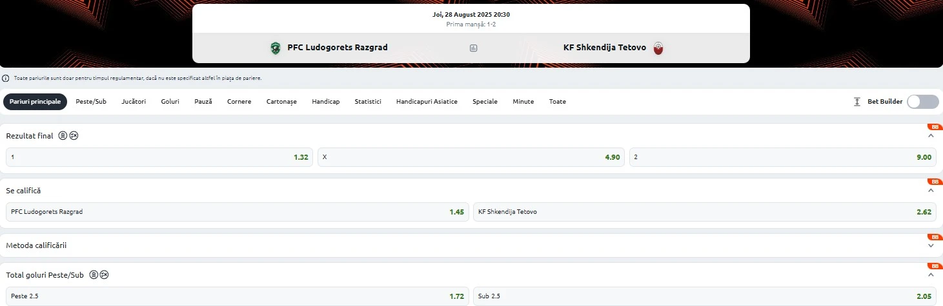Click BB badge on Rezultat final market
Image resolution: width=943 pixels, height=306 pixels.
[x=934, y=127]
